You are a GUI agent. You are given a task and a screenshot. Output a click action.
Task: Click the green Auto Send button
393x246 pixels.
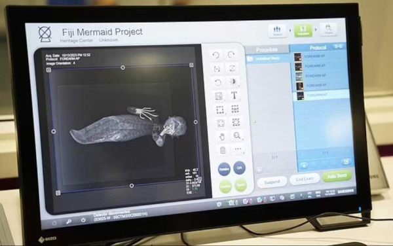337,176
